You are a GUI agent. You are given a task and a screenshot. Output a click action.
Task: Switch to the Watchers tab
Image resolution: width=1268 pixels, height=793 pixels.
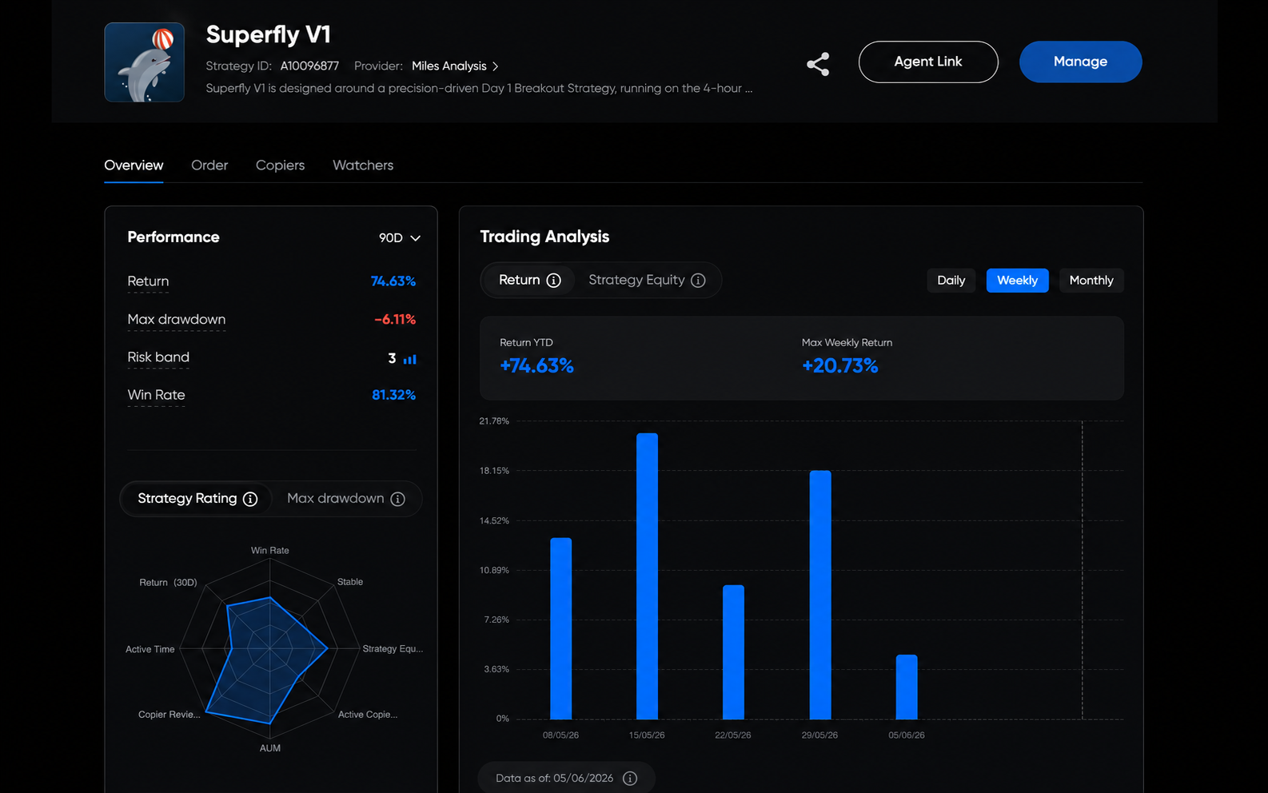point(363,165)
